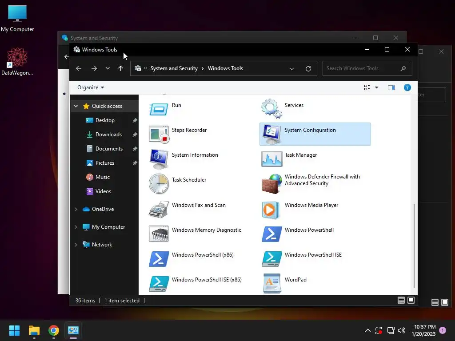Navigate to System and Security breadcrumb

pos(174,68)
